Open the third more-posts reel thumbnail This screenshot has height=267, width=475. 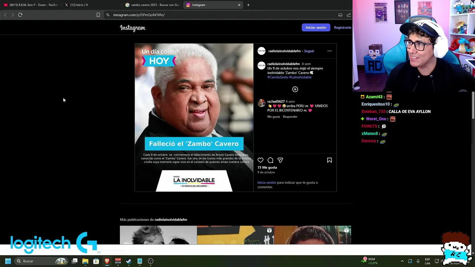(312, 235)
